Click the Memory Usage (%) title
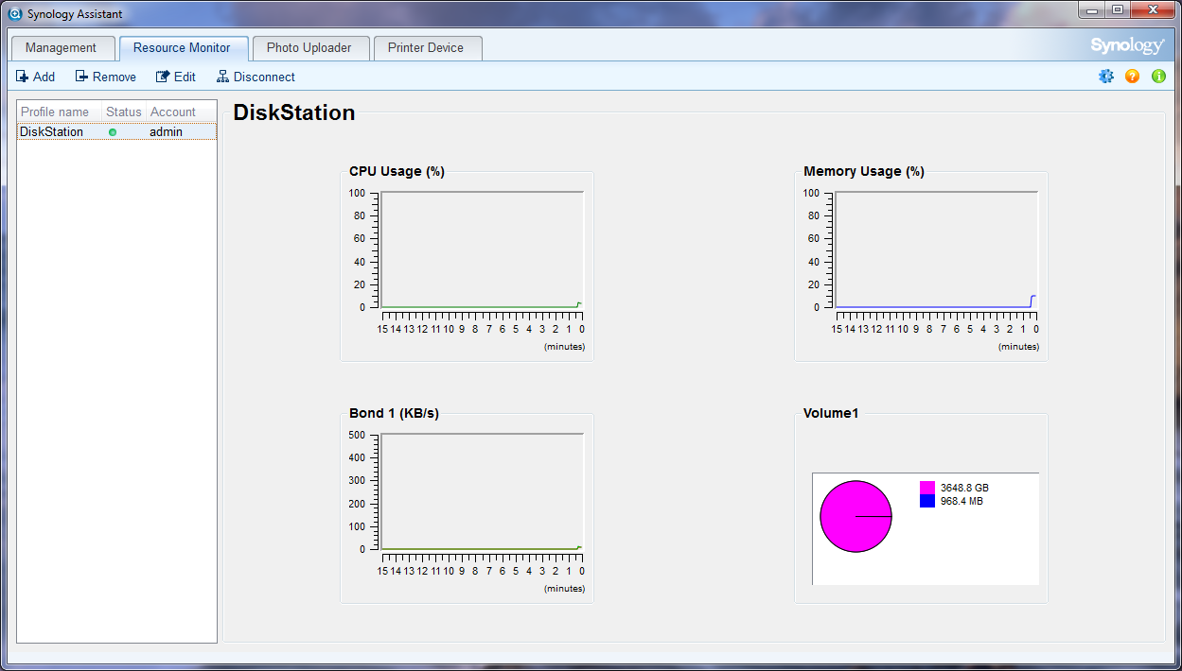 tap(864, 171)
